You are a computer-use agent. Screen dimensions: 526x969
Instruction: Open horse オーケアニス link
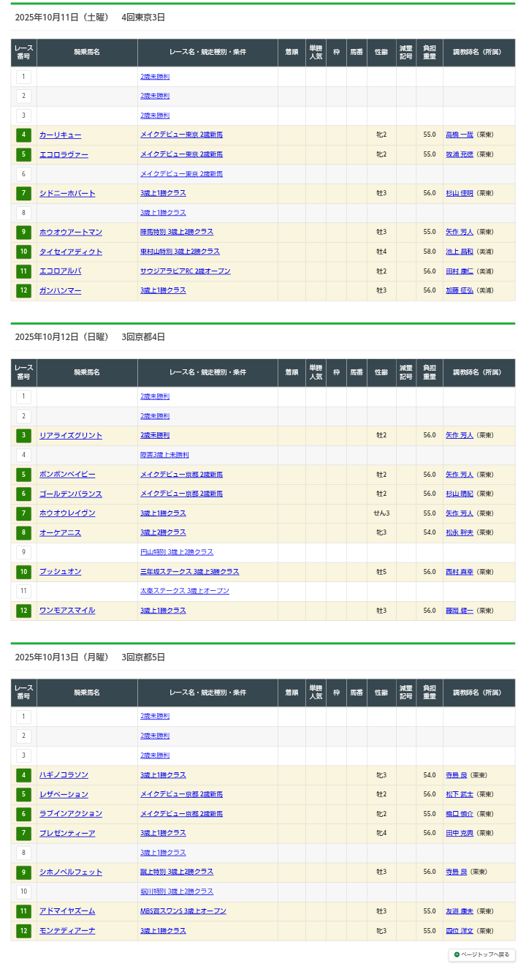point(61,532)
